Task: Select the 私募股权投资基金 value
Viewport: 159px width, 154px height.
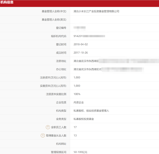Action: pyautogui.click(x=84, y=119)
